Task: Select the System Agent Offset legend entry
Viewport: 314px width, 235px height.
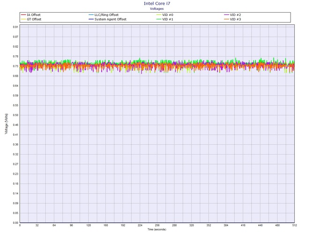Action: pyautogui.click(x=107, y=19)
